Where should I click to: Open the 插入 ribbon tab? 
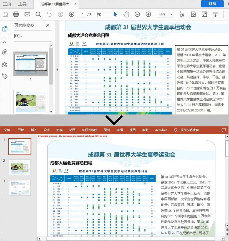point(34,130)
